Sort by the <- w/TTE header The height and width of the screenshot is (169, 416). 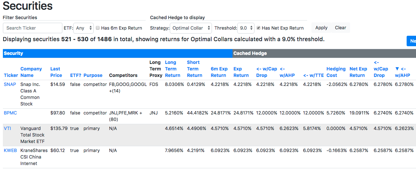[x=313, y=75]
